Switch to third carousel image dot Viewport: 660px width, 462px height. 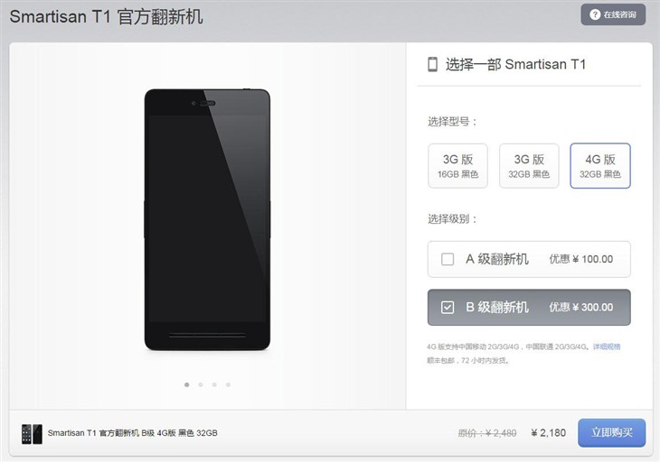coord(214,384)
